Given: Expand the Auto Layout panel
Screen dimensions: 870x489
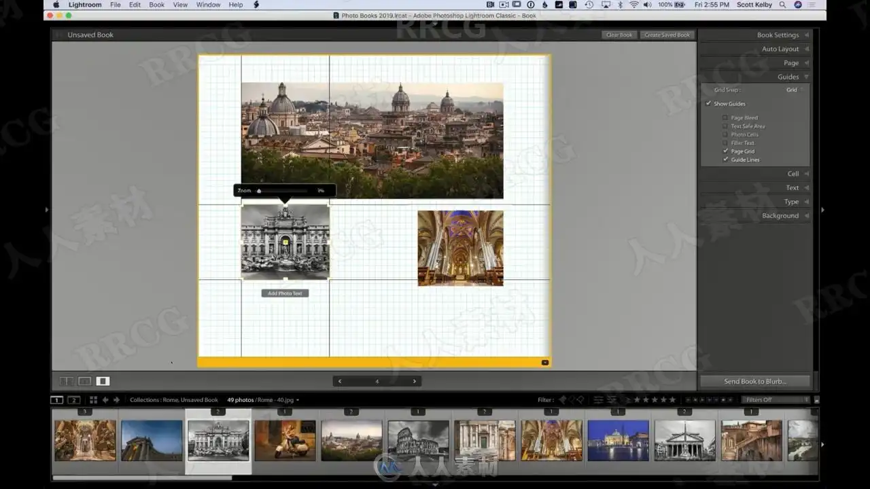Looking at the screenshot, I should [780, 49].
